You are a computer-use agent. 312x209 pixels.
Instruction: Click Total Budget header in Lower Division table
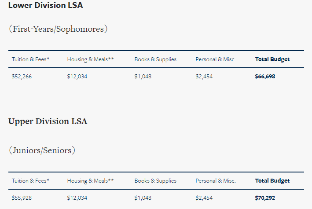tap(272, 59)
